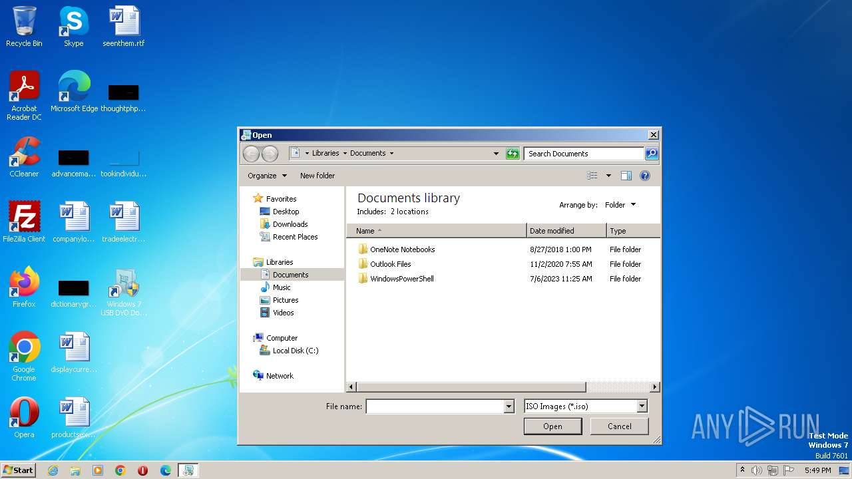This screenshot has height=479, width=852.
Task: Click the Name column header
Action: (x=437, y=231)
